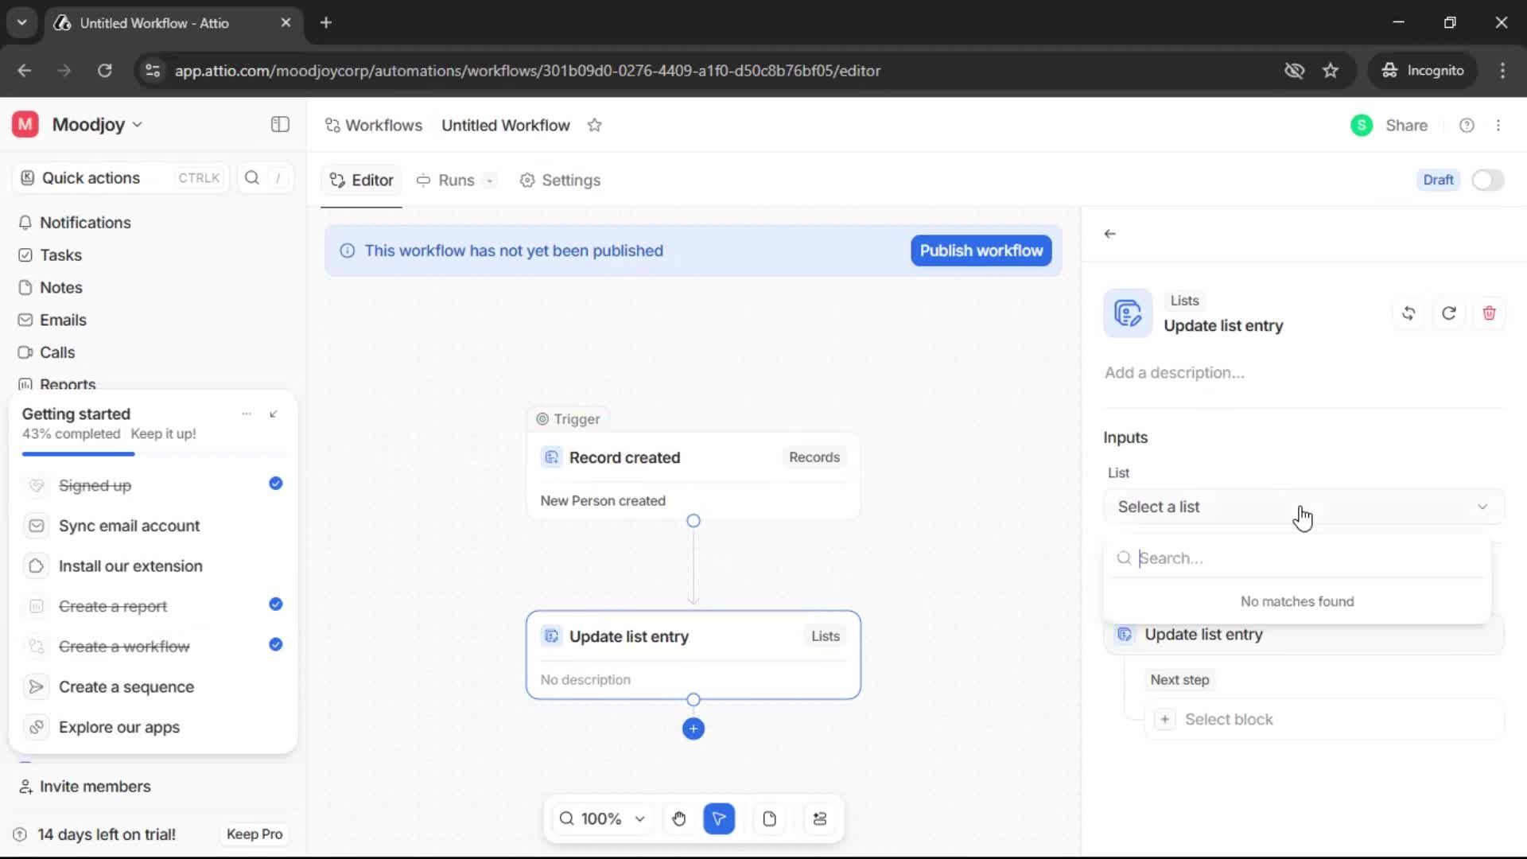The image size is (1527, 859).
Task: Click the Getting started progress bar
Action: [x=77, y=453]
